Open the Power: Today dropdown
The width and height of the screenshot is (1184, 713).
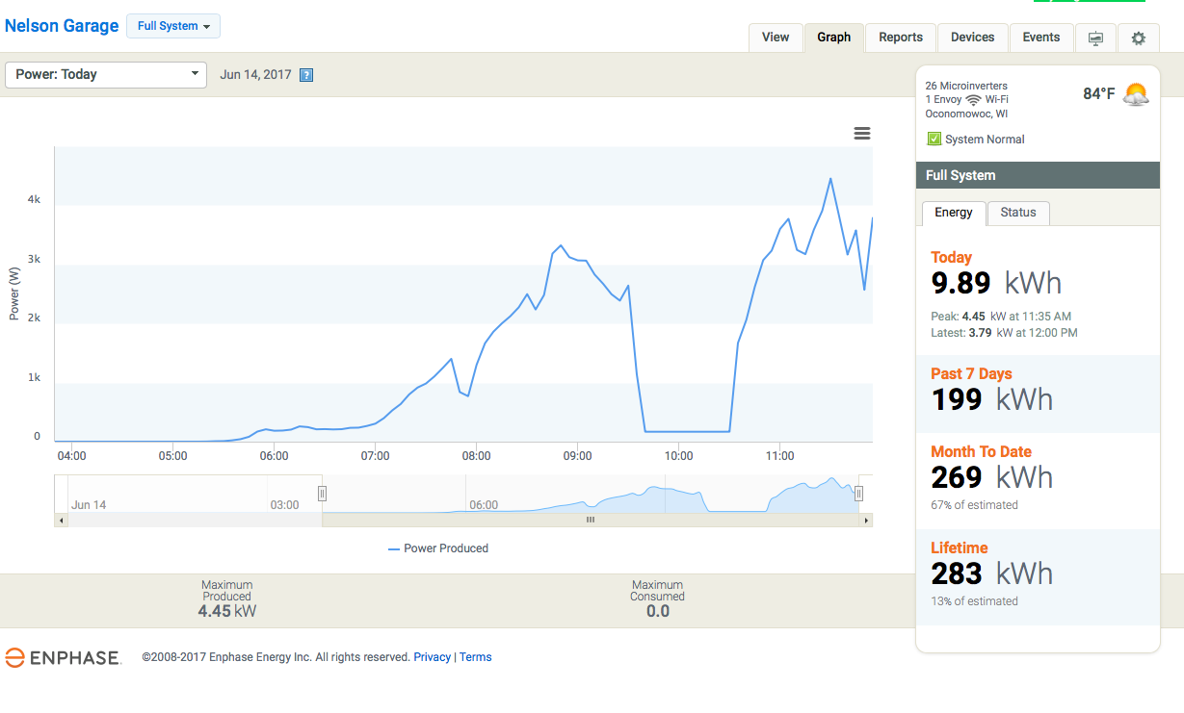click(x=106, y=74)
